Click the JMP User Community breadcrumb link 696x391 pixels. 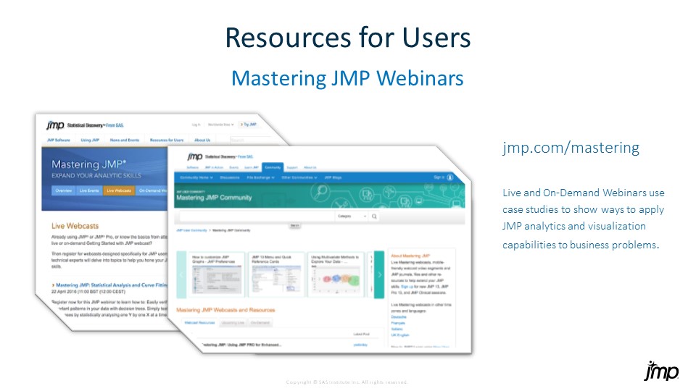[x=191, y=230]
